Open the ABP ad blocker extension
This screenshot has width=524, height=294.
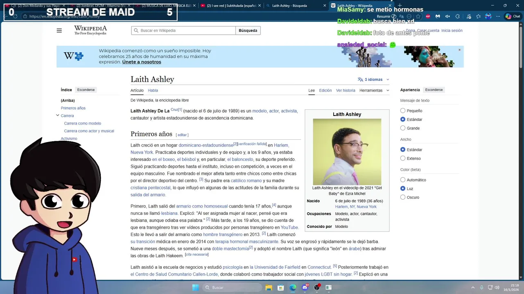428,16
